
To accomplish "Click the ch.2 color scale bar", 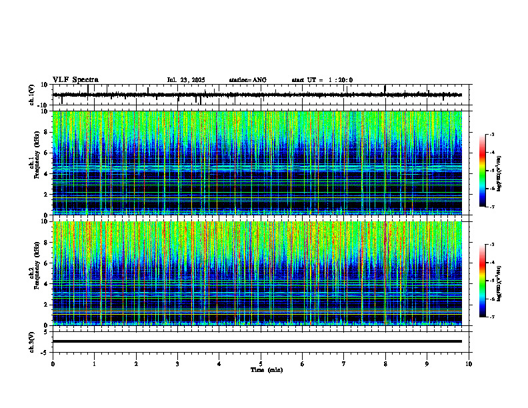I will [482, 281].
